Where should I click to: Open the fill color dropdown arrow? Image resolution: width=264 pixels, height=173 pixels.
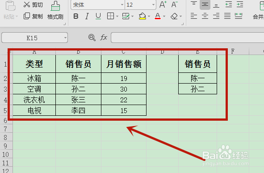[x=149, y=17]
